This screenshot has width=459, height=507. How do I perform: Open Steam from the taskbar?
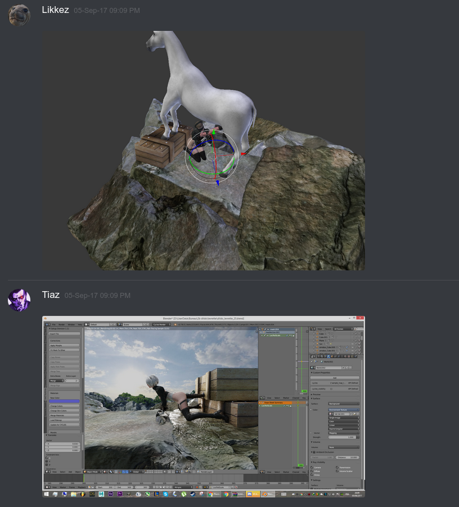coord(193,494)
